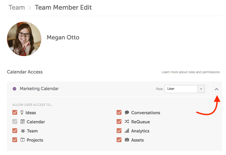Image resolution: width=226 pixels, height=155 pixels.
Task: Click the Ideas lightbulb icon
Action: tap(22, 113)
